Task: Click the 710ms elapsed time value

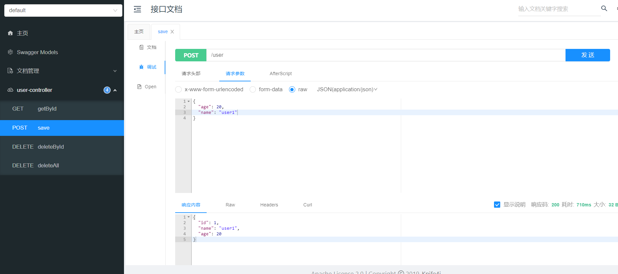Action: pyautogui.click(x=584, y=205)
